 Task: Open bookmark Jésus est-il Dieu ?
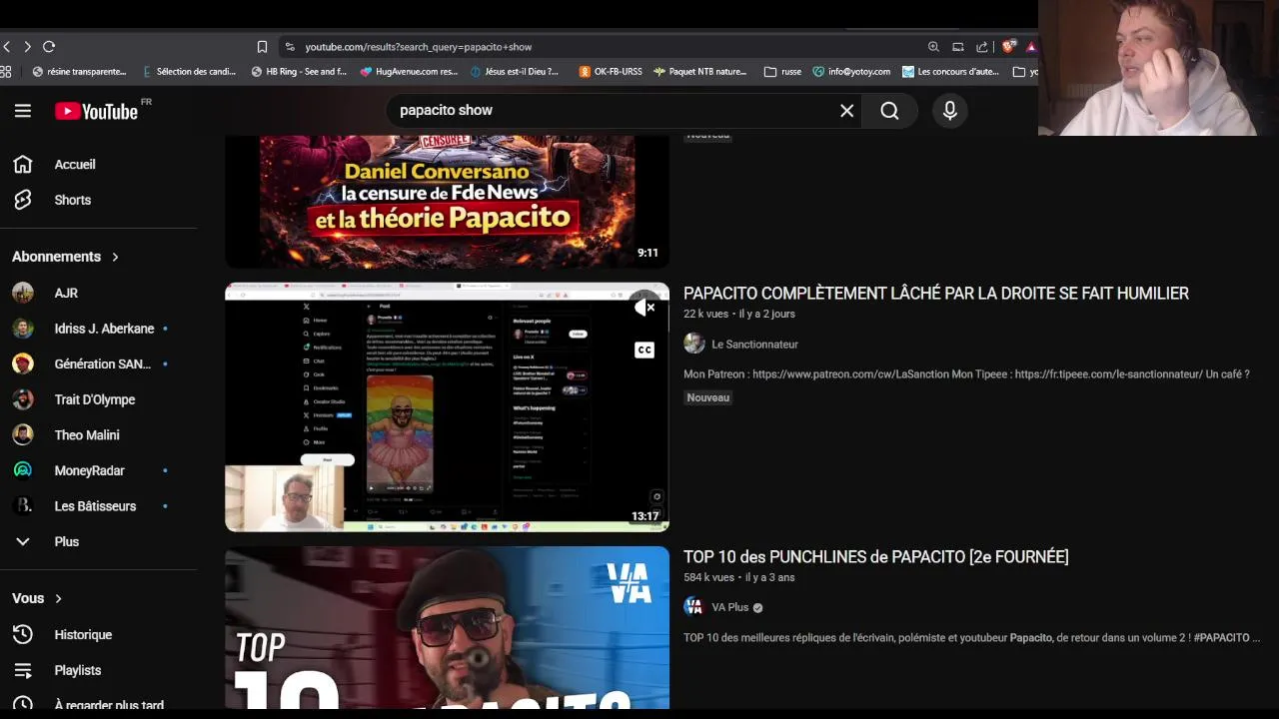pos(514,72)
